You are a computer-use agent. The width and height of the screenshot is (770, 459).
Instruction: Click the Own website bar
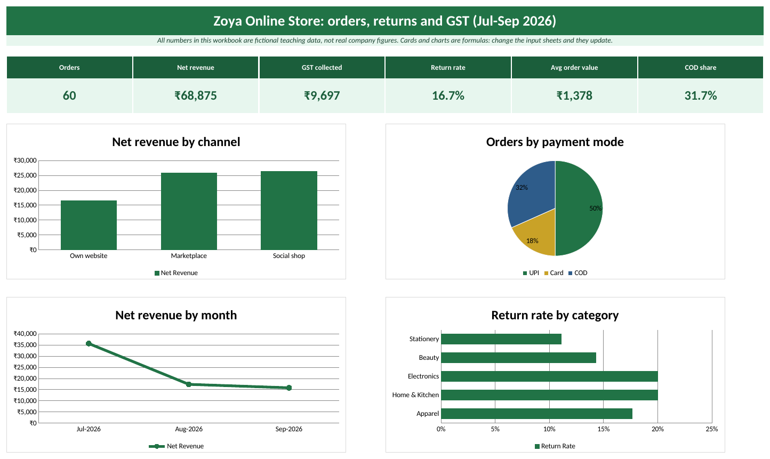pos(89,225)
